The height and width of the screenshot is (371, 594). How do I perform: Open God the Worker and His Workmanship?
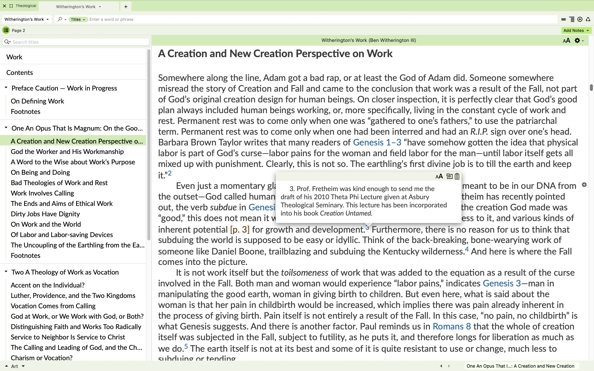(x=67, y=152)
